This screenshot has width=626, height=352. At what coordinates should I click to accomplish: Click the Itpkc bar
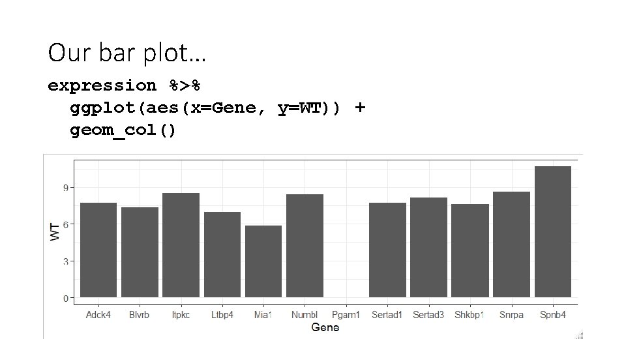point(181,244)
